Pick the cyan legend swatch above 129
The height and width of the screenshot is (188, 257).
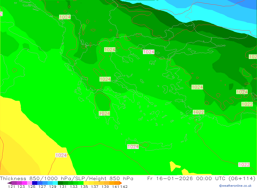point(55,183)
